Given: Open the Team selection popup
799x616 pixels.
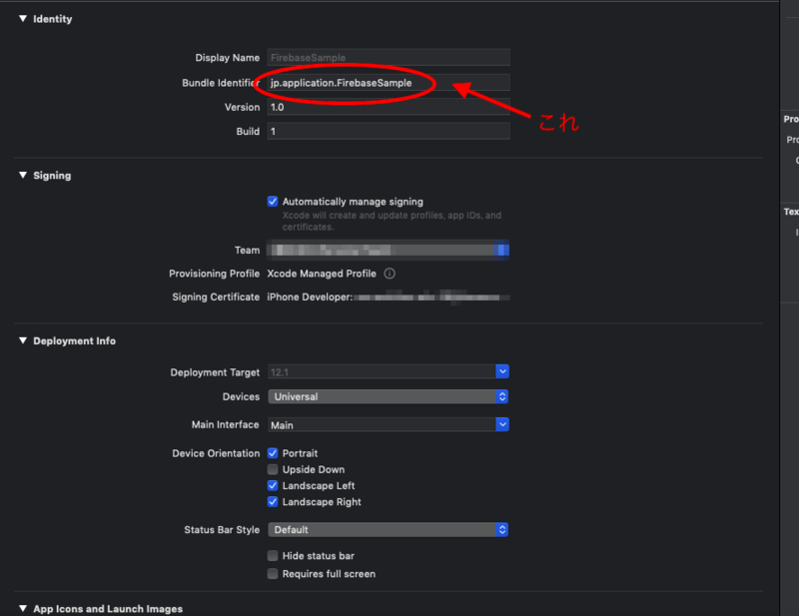Looking at the screenshot, I should [389, 250].
